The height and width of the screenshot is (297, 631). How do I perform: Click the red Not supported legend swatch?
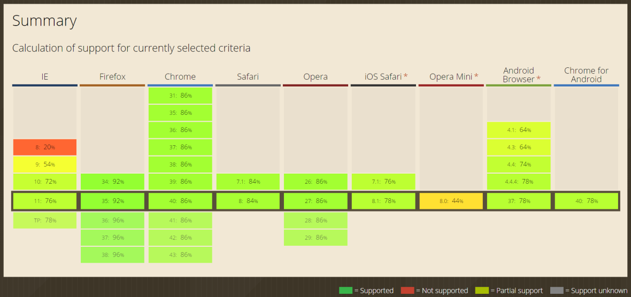407,291
